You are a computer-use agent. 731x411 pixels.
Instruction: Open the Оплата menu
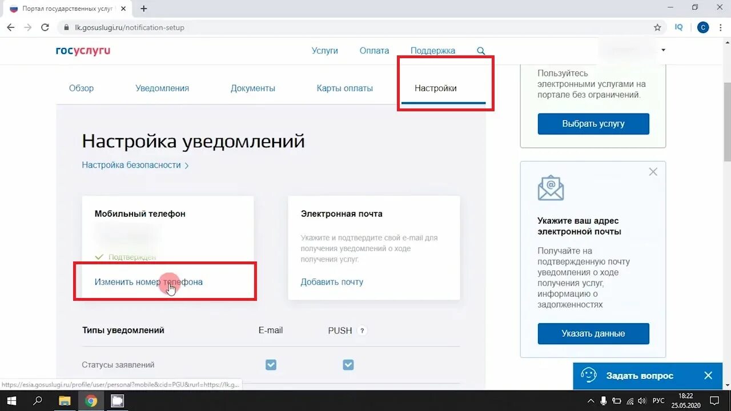click(x=374, y=51)
